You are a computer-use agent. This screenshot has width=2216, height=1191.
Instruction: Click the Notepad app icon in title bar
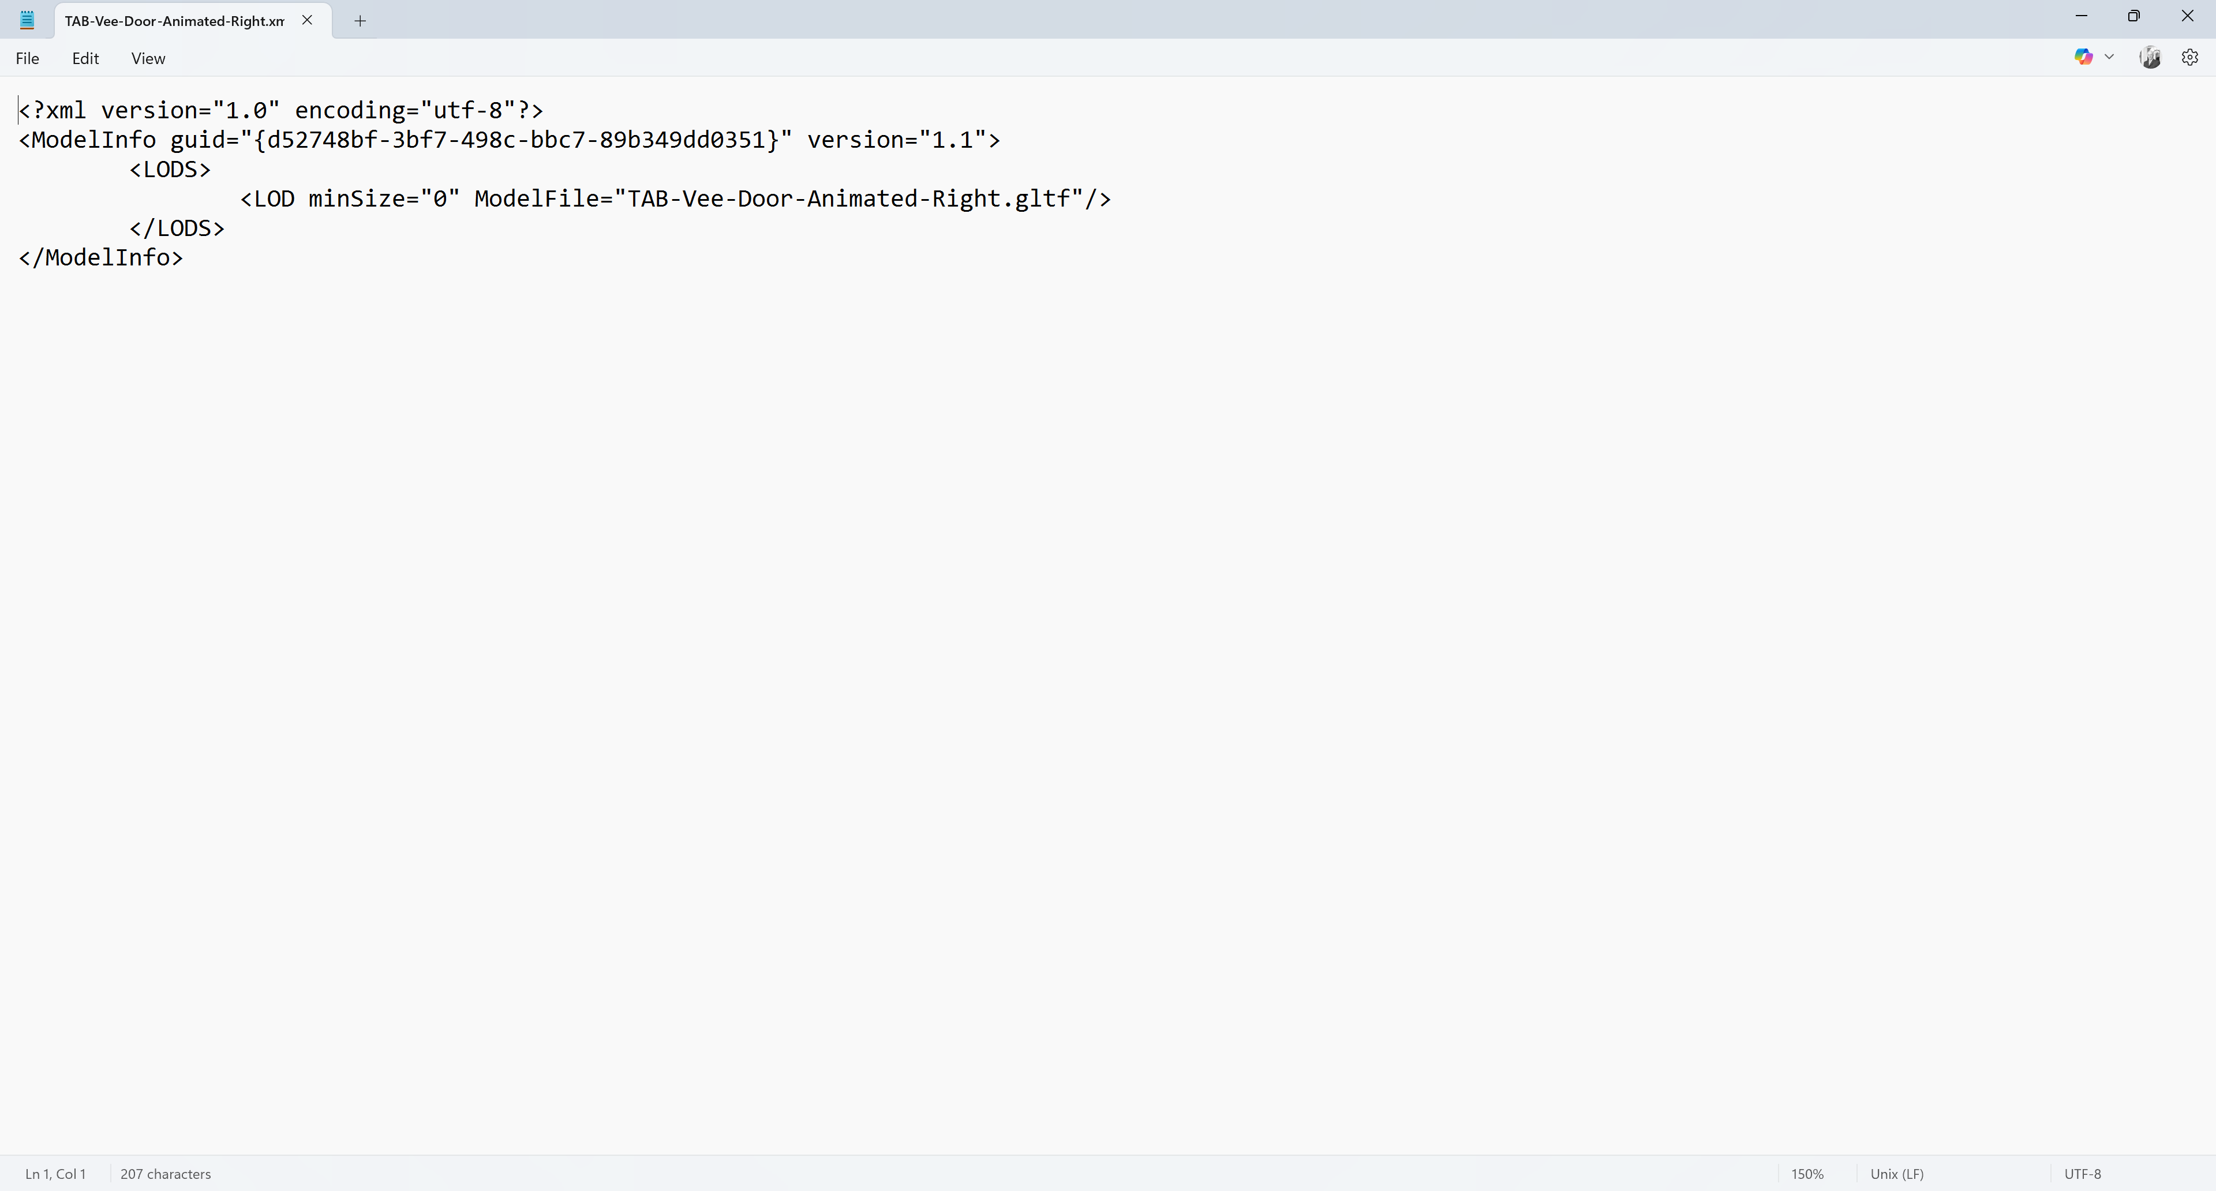pyautogui.click(x=27, y=20)
